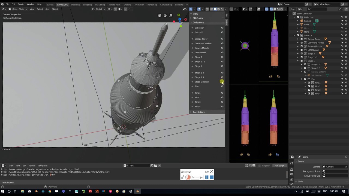This screenshot has width=349, height=196.
Task: Click the ScreenToGif stop button
Action: (x=212, y=177)
